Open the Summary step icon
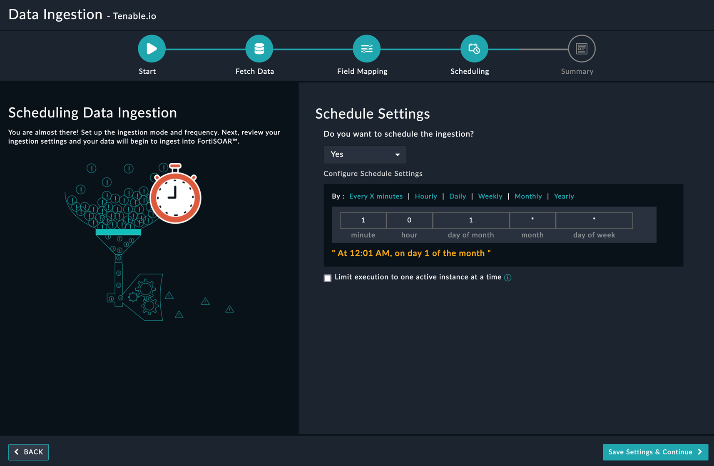This screenshot has width=714, height=466. coord(581,49)
